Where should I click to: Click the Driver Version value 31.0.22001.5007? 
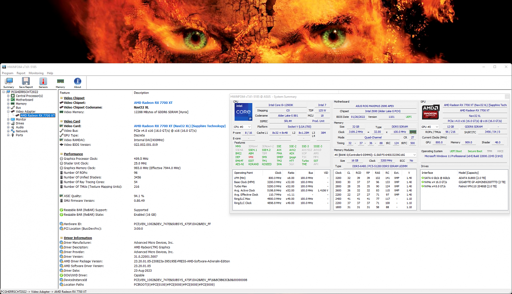(x=146, y=256)
